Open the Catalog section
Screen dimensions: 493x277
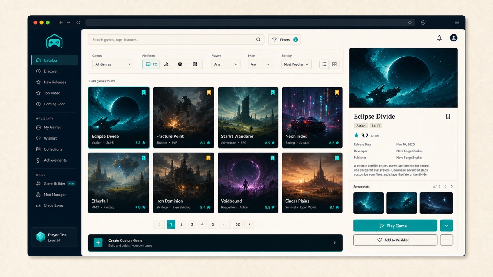(x=55, y=60)
